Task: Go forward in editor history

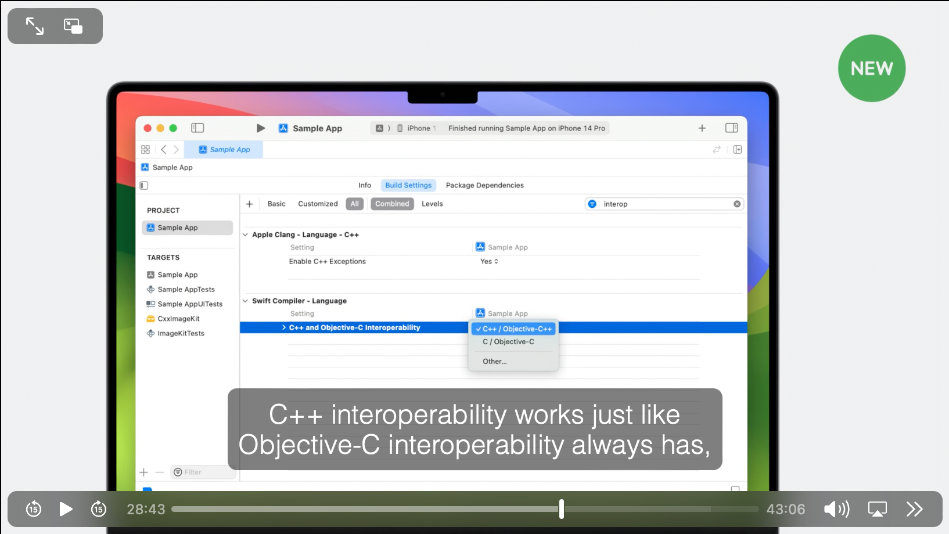Action: tap(176, 149)
